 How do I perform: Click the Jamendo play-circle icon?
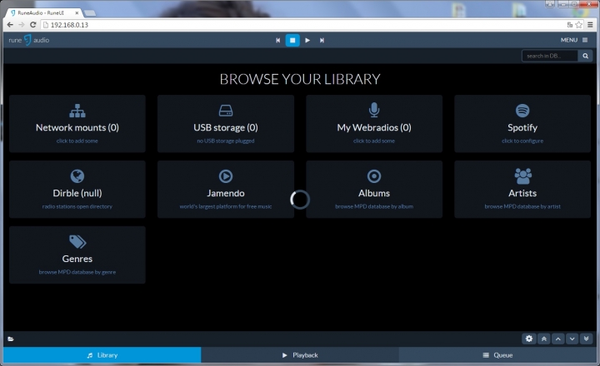pyautogui.click(x=226, y=176)
